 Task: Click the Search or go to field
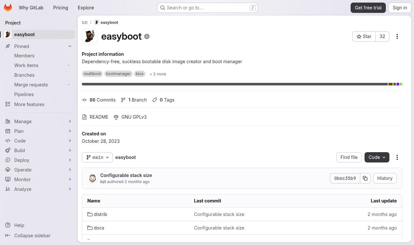point(207,8)
